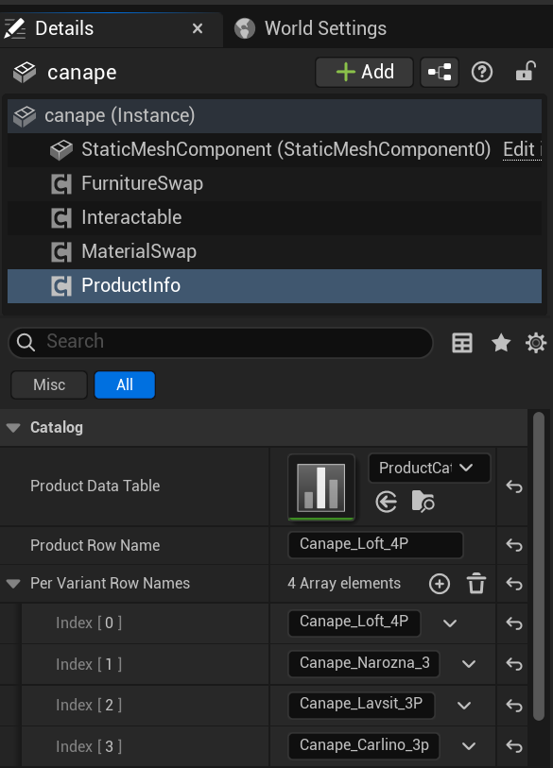Reset Index 2 to default

(514, 706)
